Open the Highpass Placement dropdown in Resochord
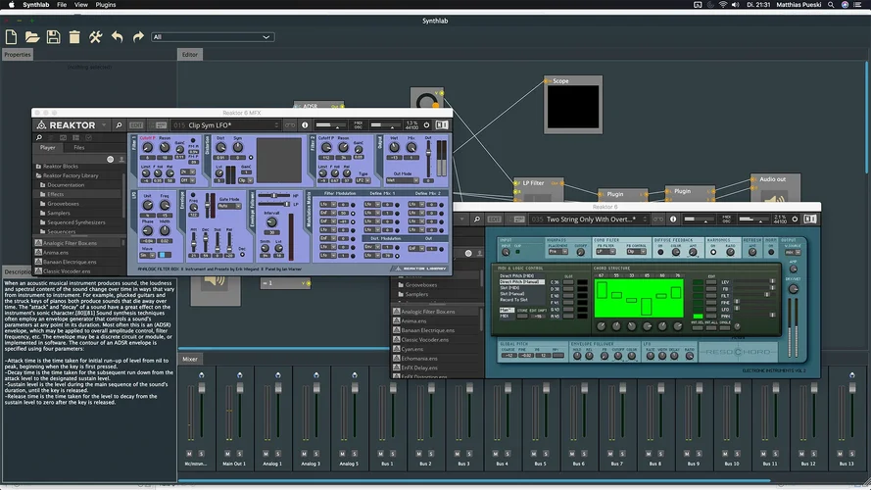 pos(558,252)
